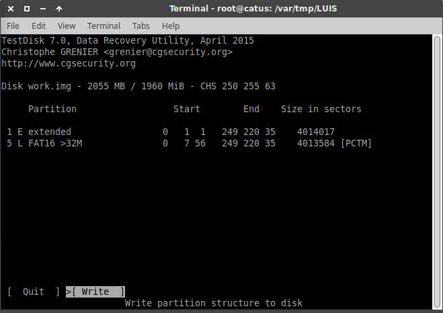Click the up-arrow shade icon in title bar
The width and height of the screenshot is (443, 313).
click(x=58, y=9)
